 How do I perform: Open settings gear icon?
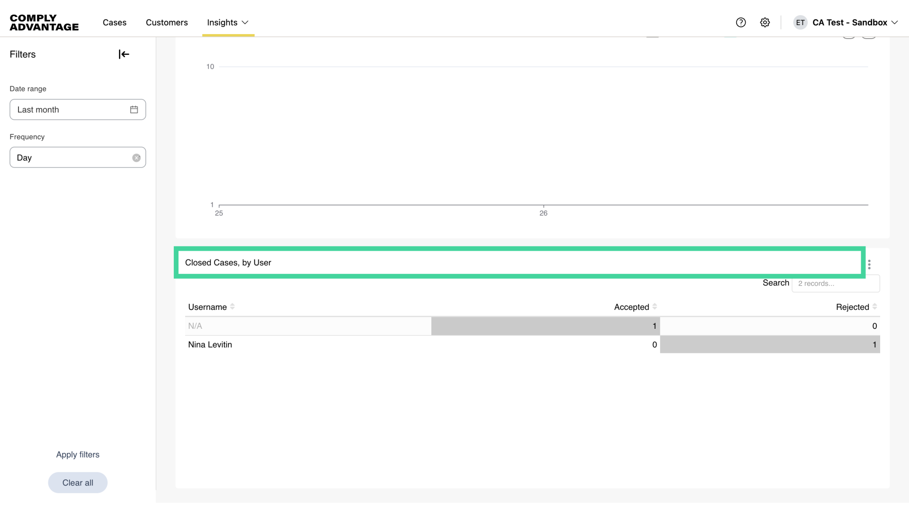click(765, 23)
